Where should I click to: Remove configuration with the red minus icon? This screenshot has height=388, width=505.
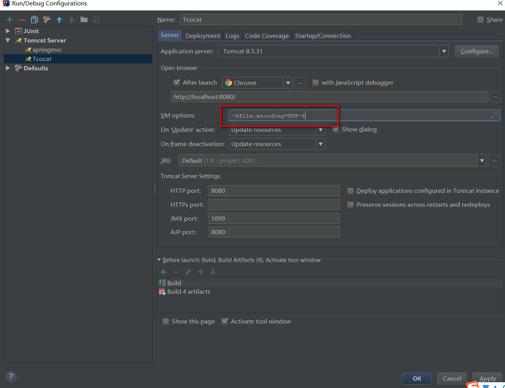click(x=22, y=20)
